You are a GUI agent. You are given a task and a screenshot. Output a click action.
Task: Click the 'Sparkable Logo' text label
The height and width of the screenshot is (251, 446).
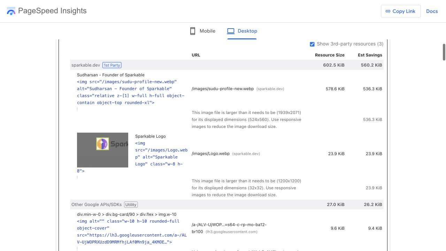click(150, 136)
